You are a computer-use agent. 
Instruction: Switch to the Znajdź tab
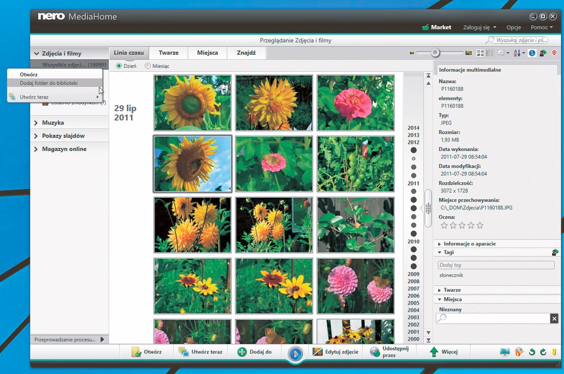click(246, 53)
